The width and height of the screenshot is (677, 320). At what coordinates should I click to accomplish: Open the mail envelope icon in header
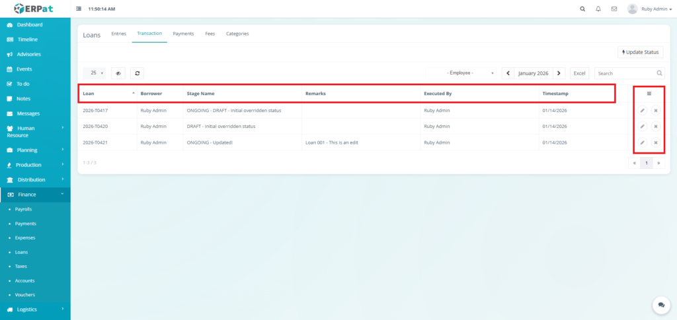(x=614, y=9)
